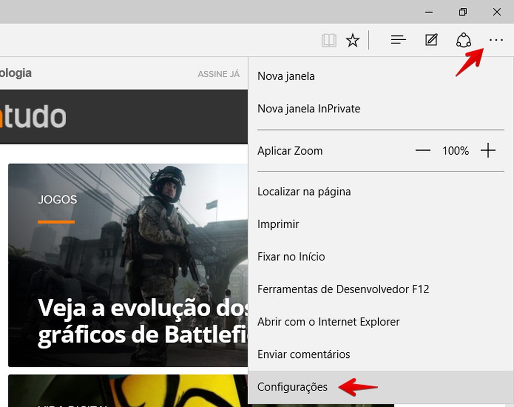Screen dimensions: 514x407
Task: Click the minus icon to zoom out
Action: click(423, 150)
